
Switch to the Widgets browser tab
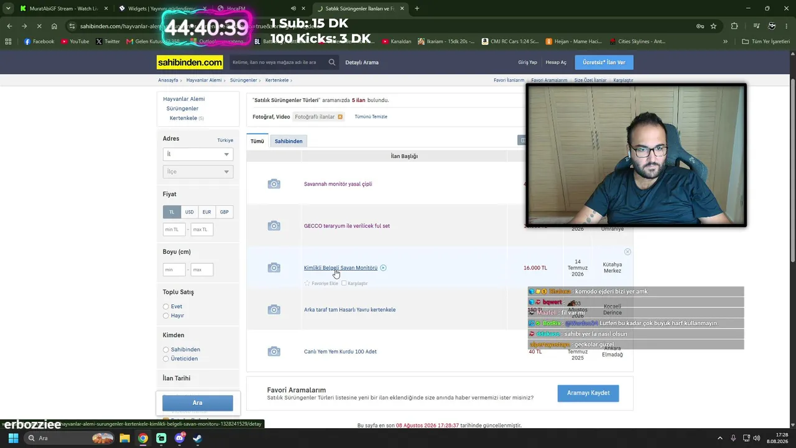(x=162, y=9)
